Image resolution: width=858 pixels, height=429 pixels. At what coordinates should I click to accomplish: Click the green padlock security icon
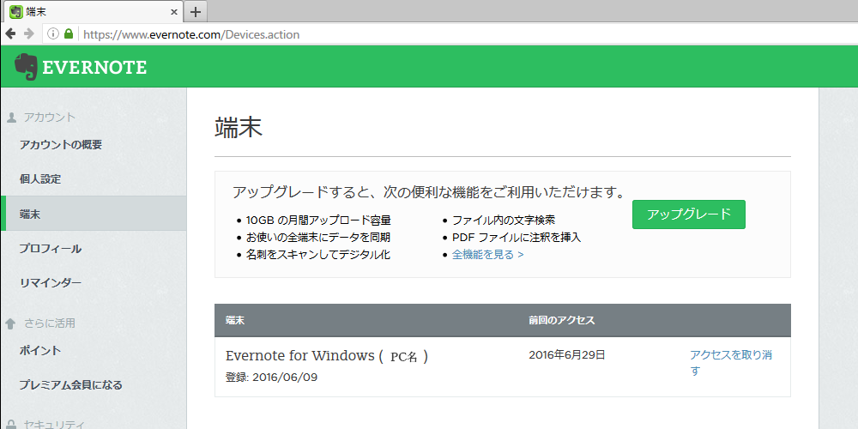pos(69,34)
